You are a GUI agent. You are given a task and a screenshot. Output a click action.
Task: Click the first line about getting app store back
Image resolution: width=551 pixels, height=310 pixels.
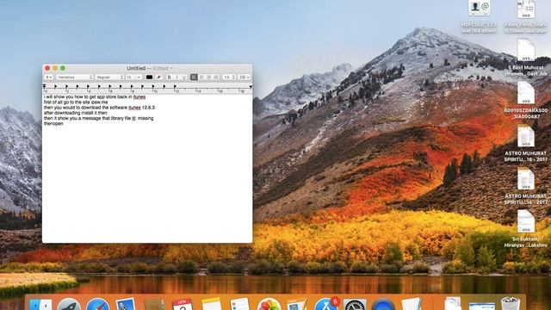(x=95, y=96)
